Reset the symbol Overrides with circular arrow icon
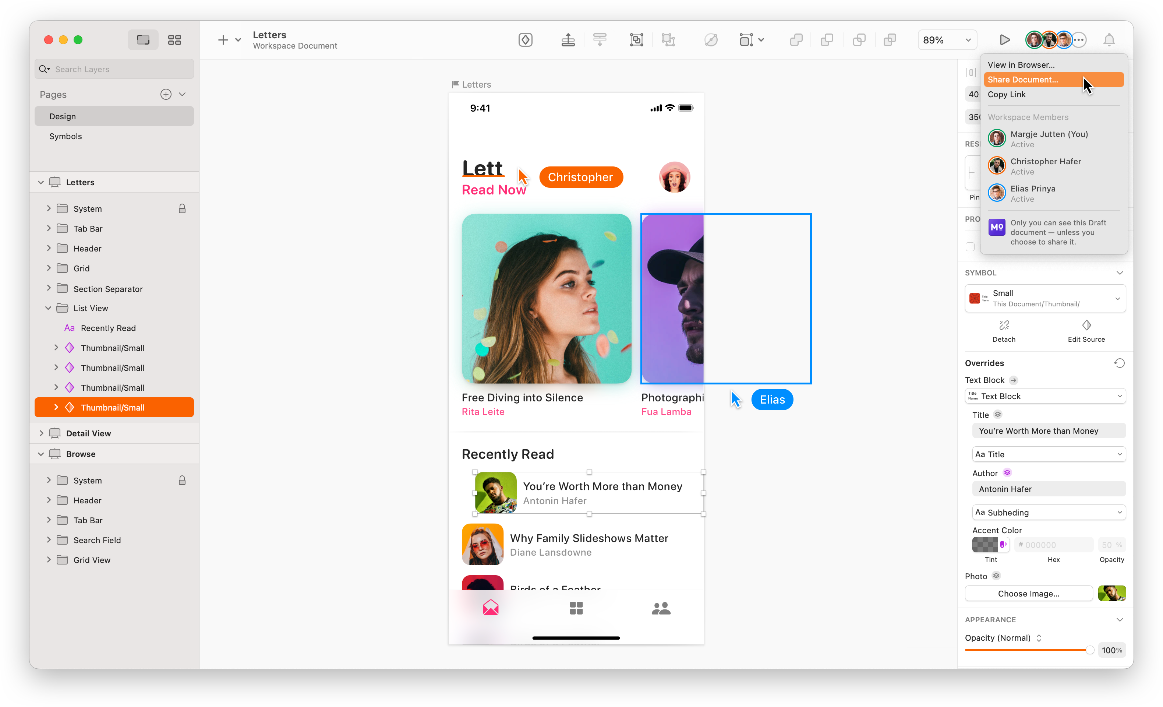The width and height of the screenshot is (1163, 707). pos(1119,363)
